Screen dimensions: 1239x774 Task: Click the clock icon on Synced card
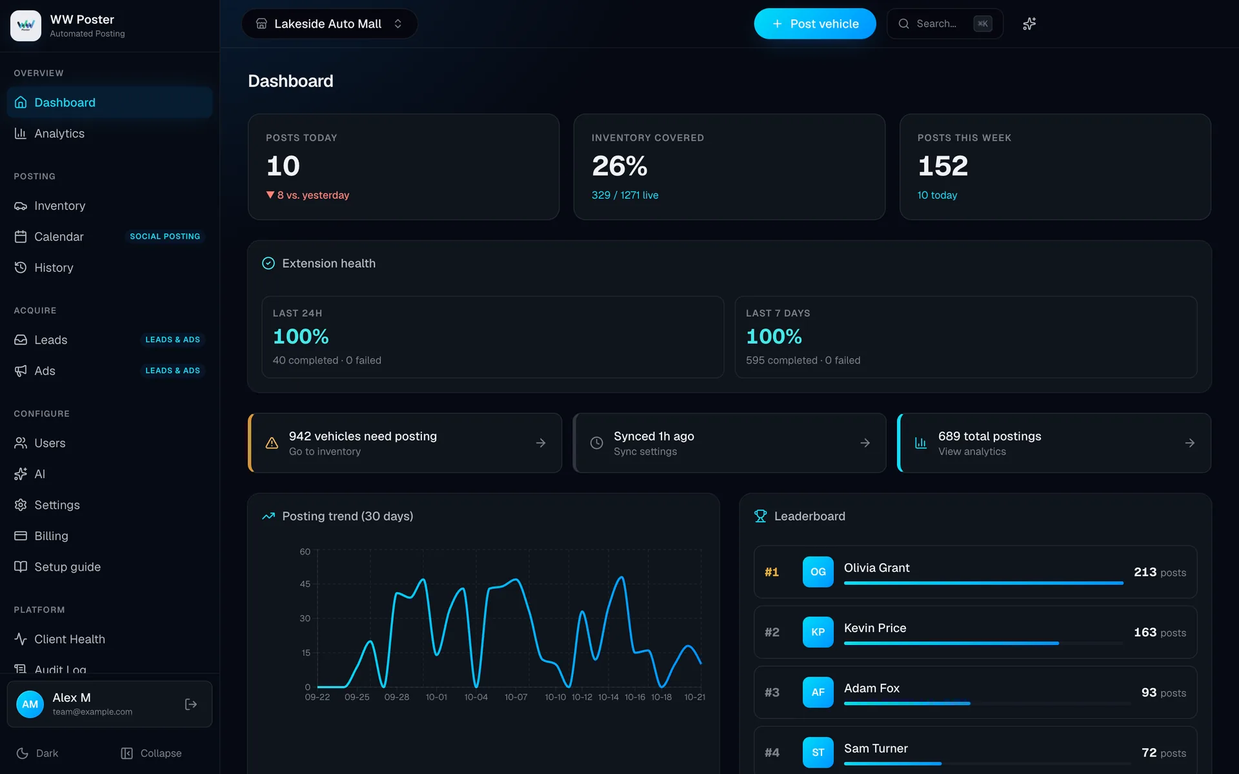click(x=597, y=443)
